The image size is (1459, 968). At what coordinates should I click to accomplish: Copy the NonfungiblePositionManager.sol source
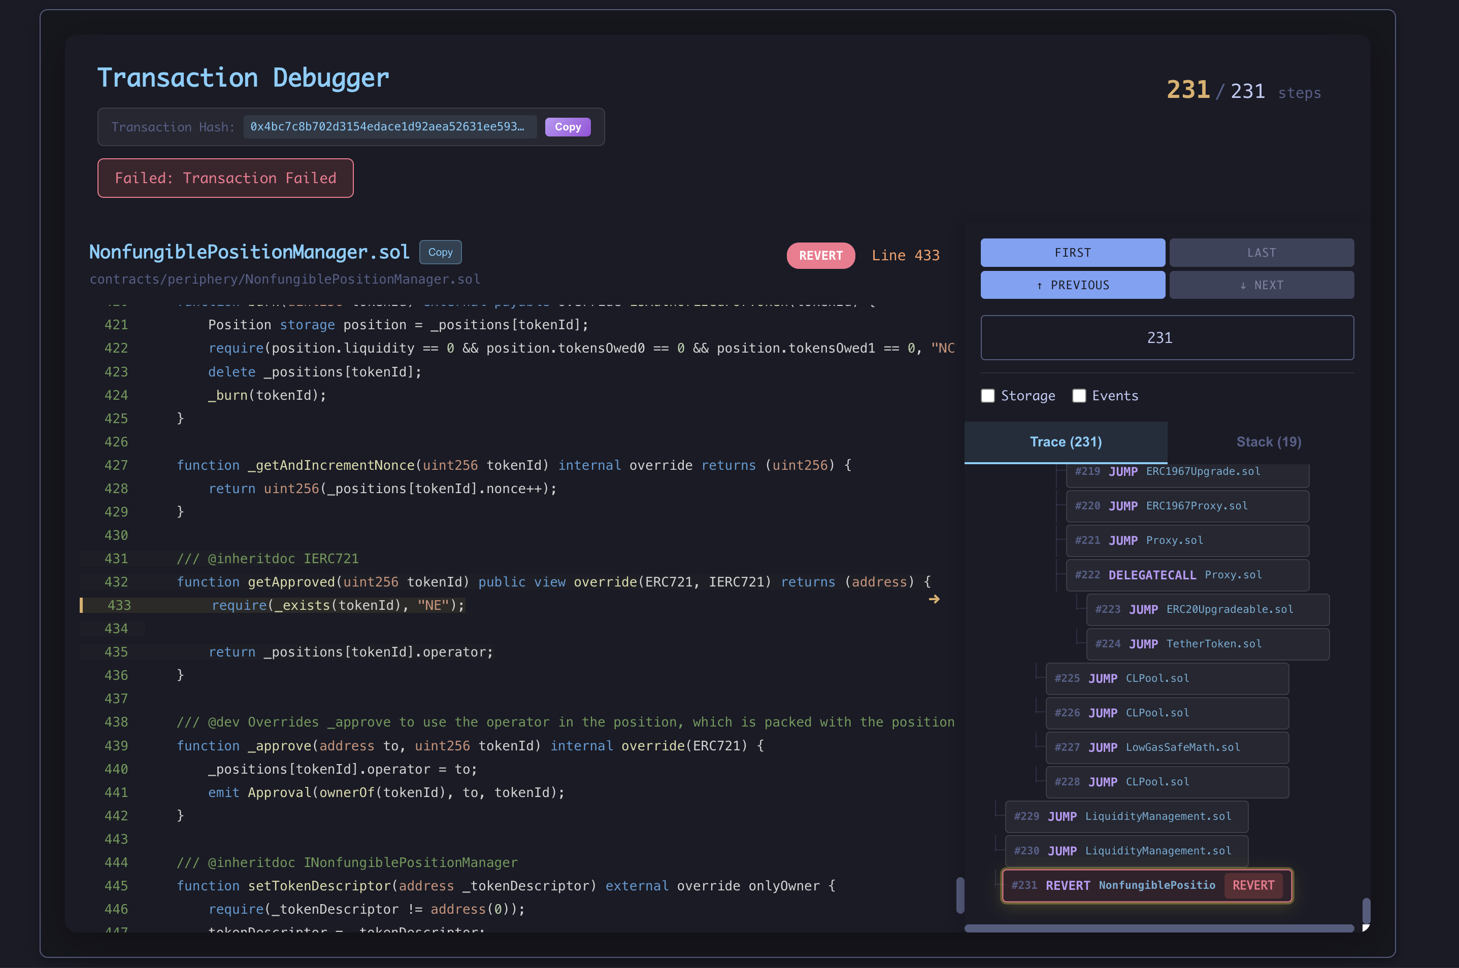click(x=440, y=252)
